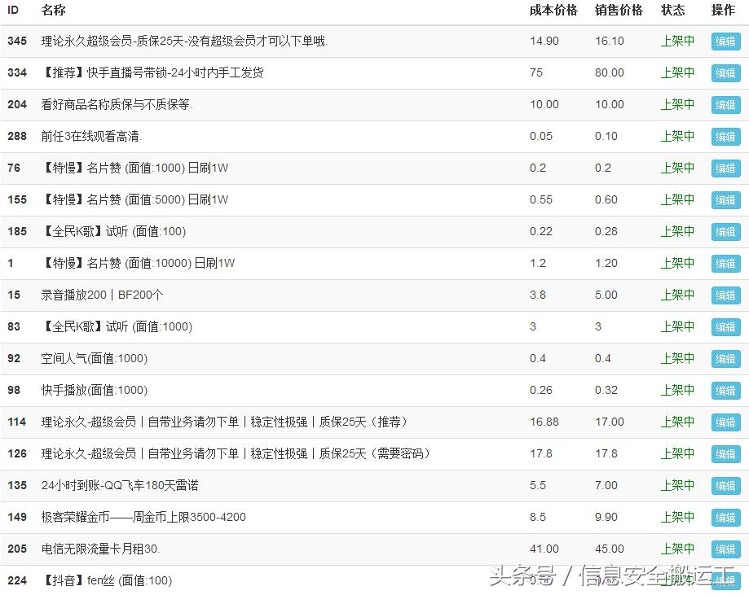Viewport: 749px width, 595px height.
Task: Click the 名称 column header
Action: pos(52,11)
